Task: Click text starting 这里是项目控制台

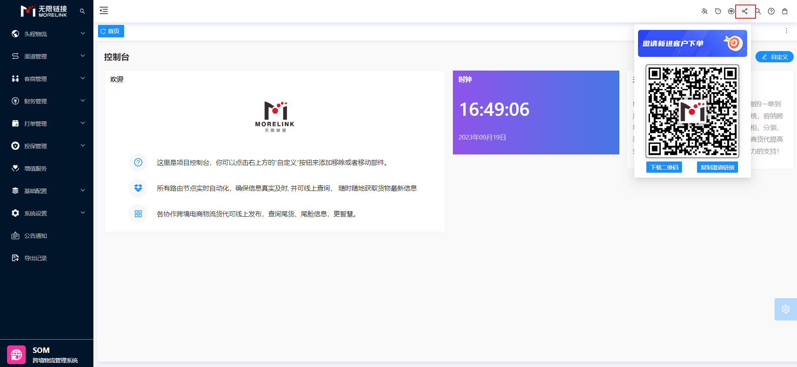Action: click(274, 163)
